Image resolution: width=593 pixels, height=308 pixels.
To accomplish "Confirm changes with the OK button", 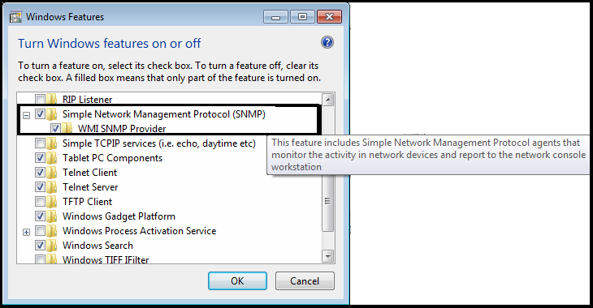I will 237,280.
